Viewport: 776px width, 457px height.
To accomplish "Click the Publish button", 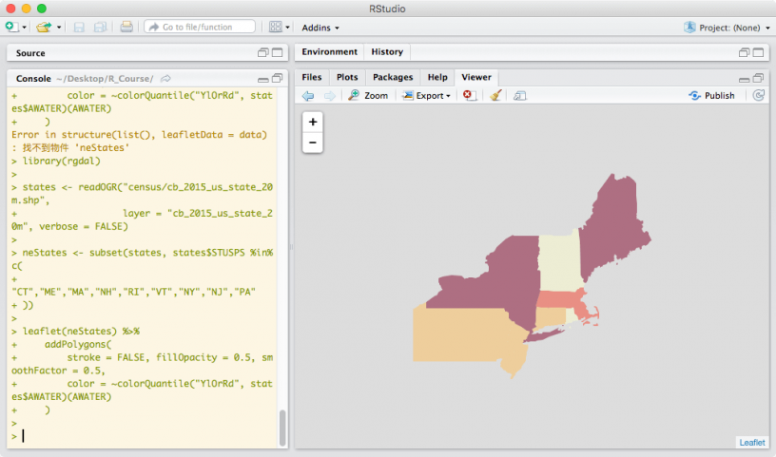I will coord(712,96).
